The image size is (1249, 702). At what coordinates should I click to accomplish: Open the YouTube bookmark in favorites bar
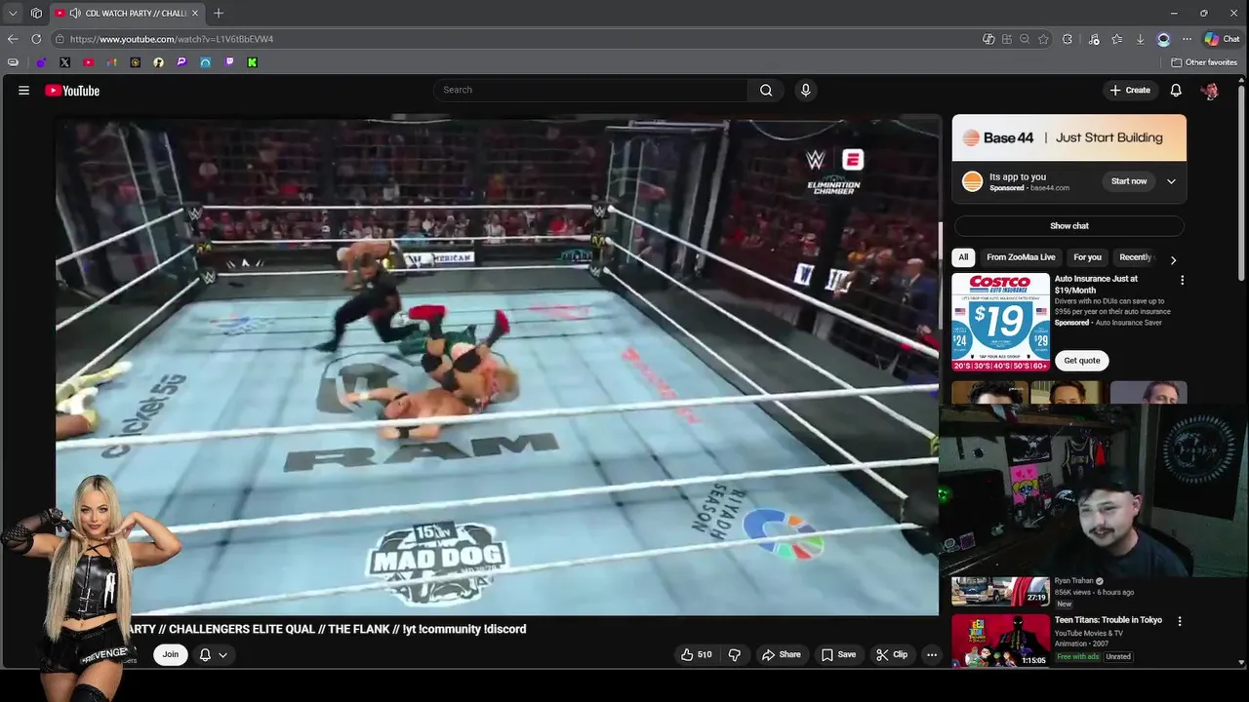coord(89,62)
